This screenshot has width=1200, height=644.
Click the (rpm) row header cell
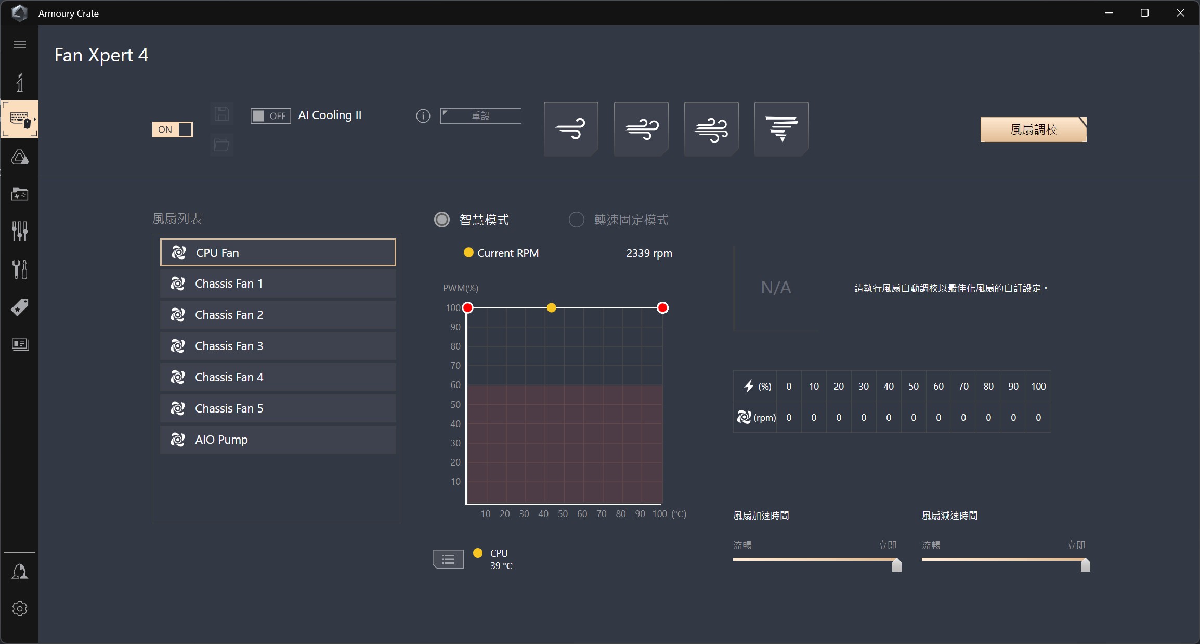click(755, 417)
